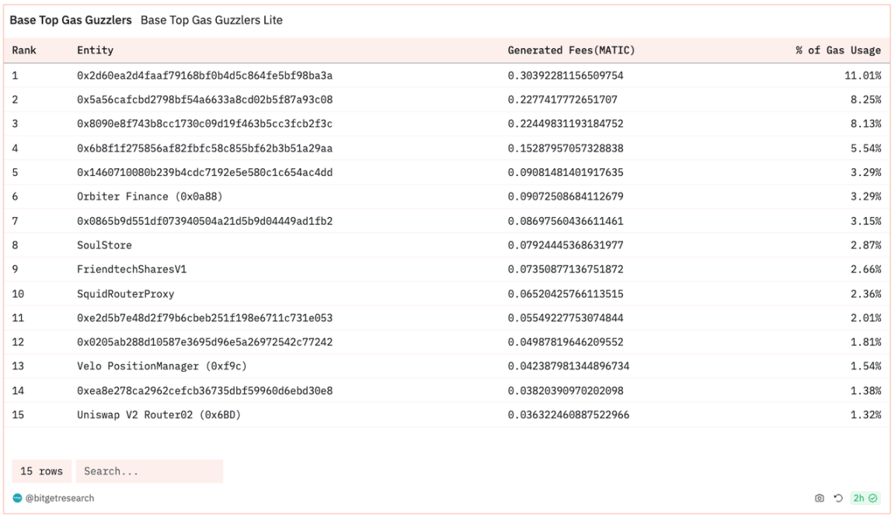Click the 1.81% gas usage cell
Image resolution: width=895 pixels, height=519 pixels.
click(x=866, y=342)
